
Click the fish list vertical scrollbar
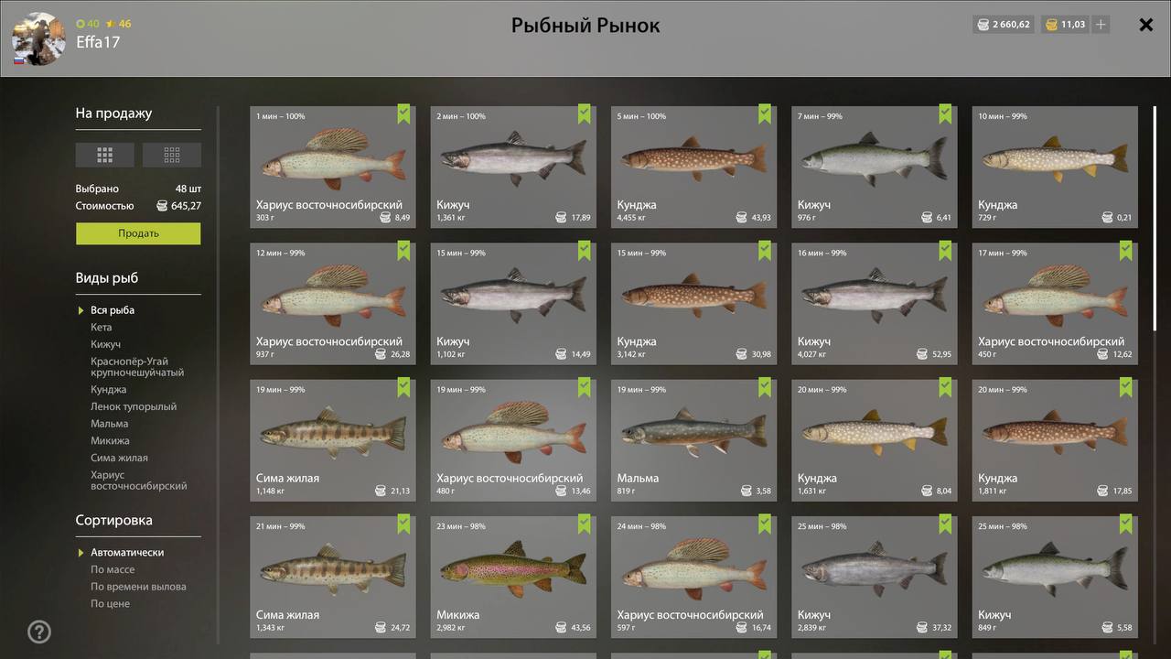point(1155,218)
